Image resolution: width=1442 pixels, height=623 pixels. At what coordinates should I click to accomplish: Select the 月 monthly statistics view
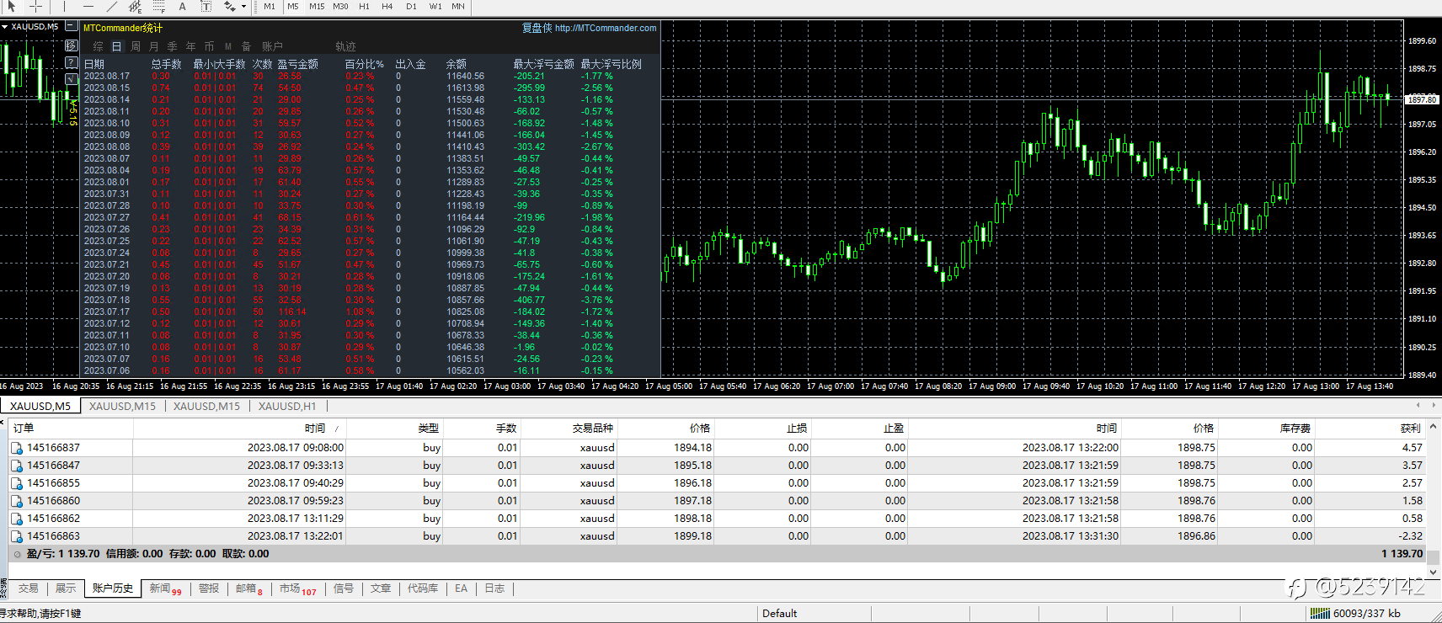pyautogui.click(x=154, y=46)
